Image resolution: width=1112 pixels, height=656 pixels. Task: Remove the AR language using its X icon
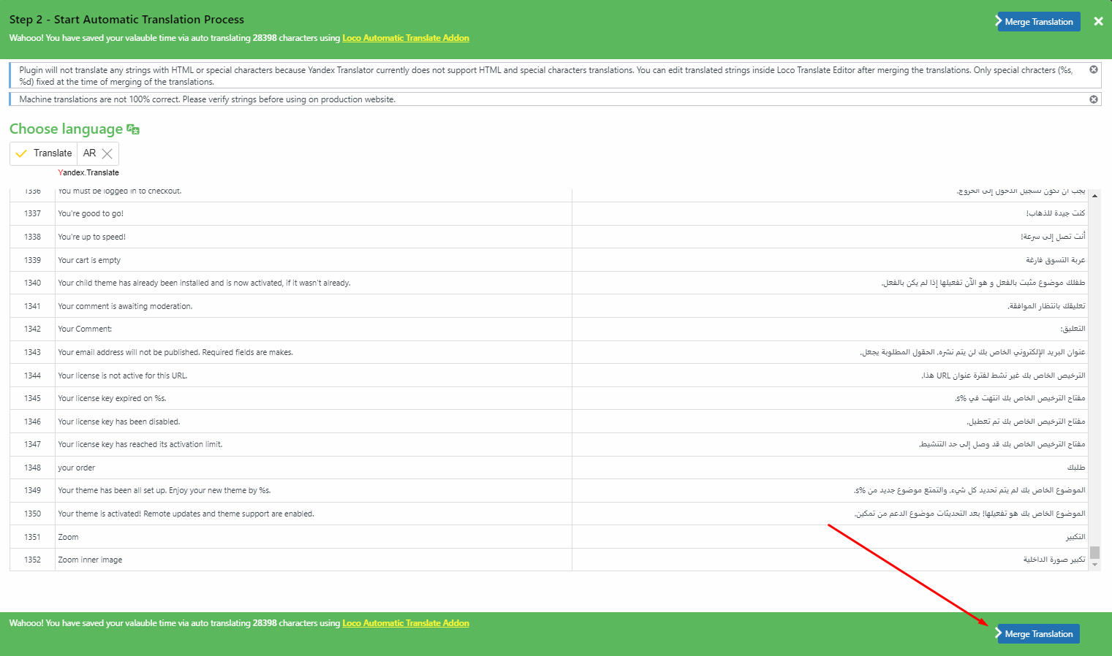(107, 153)
